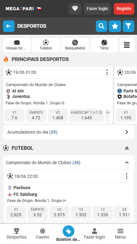Go back using the arrow button
This screenshot has width=137, height=244.
pos(9,26)
